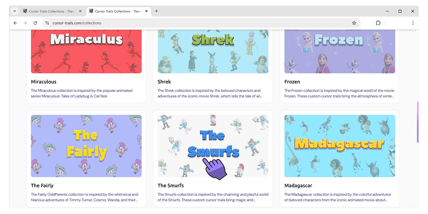The height and width of the screenshot is (214, 428).
Task: Switch to the first Cursor Trails Collections tab
Action: [52, 11]
